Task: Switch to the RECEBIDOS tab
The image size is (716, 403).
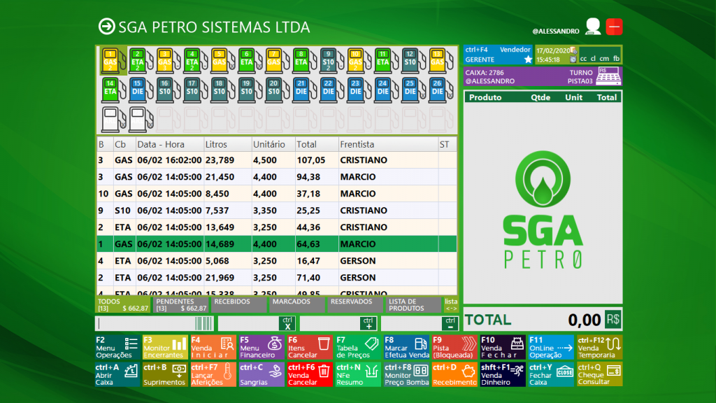Action: tap(239, 305)
